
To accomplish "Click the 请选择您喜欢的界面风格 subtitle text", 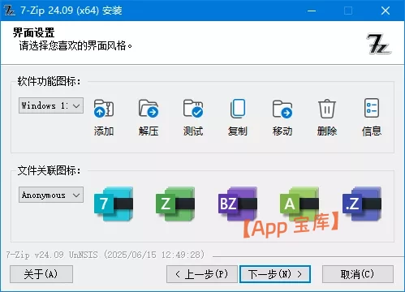I will tap(75, 45).
